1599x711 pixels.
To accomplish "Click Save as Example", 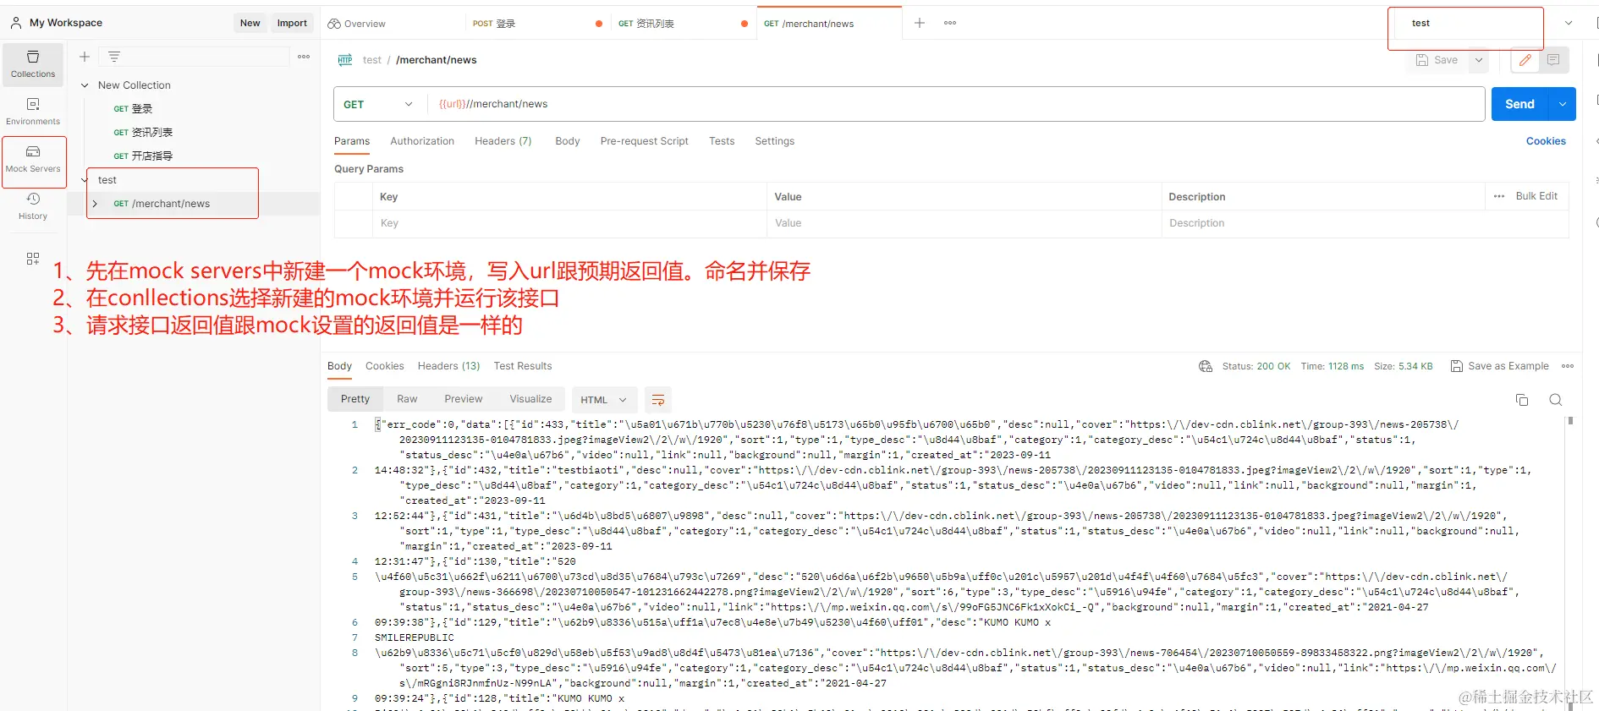I will coord(1500,366).
